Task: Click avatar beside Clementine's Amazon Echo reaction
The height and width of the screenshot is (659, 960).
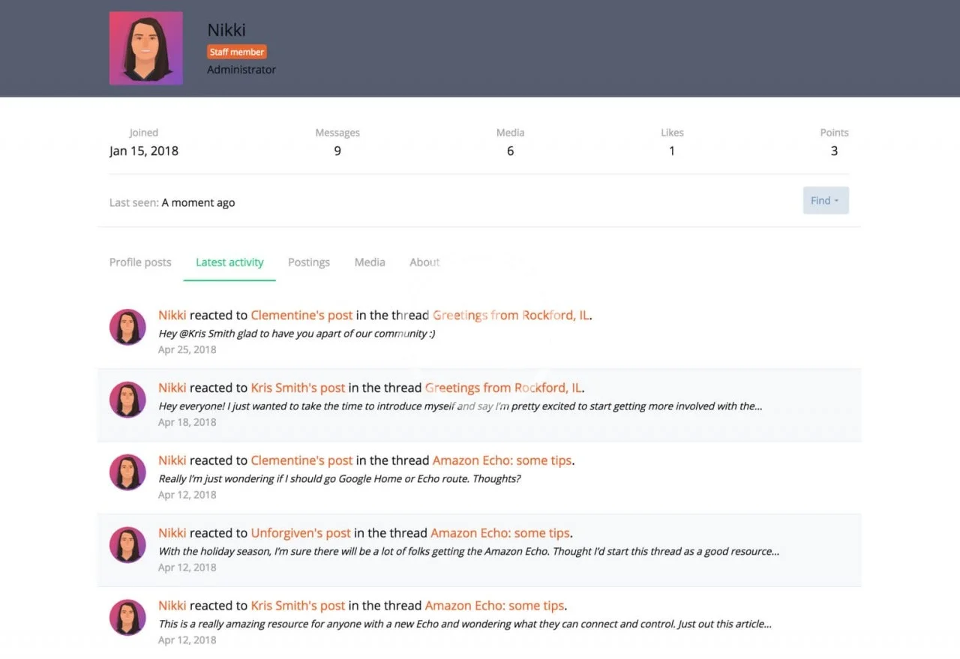Action: click(127, 472)
